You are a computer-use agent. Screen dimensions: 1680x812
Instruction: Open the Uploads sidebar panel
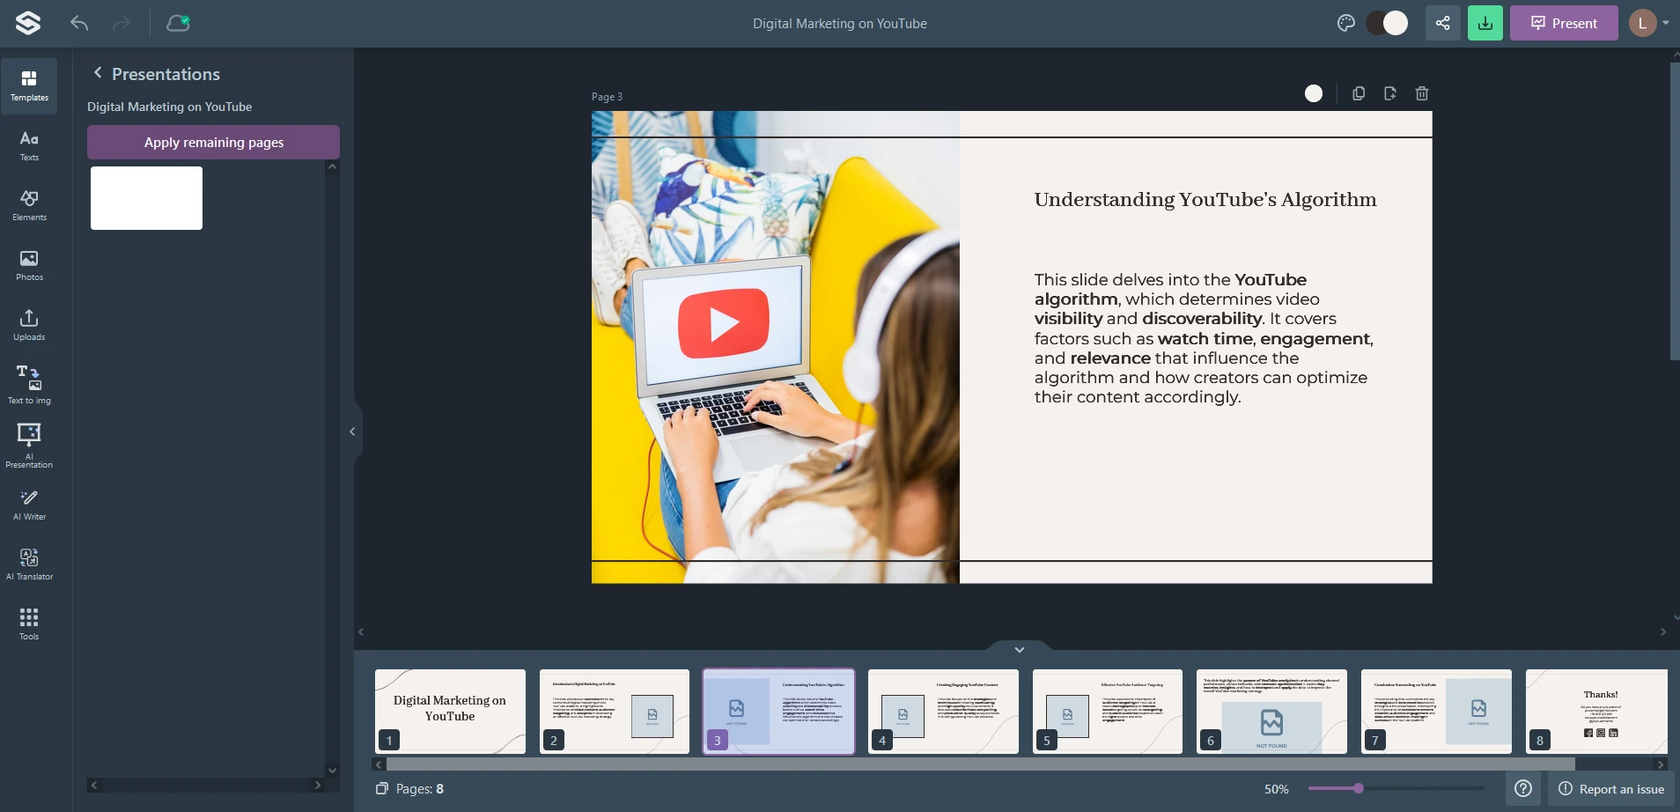click(29, 326)
